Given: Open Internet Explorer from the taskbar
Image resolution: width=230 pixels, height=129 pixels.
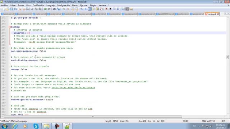Looking at the screenshot, I should point(15,126).
